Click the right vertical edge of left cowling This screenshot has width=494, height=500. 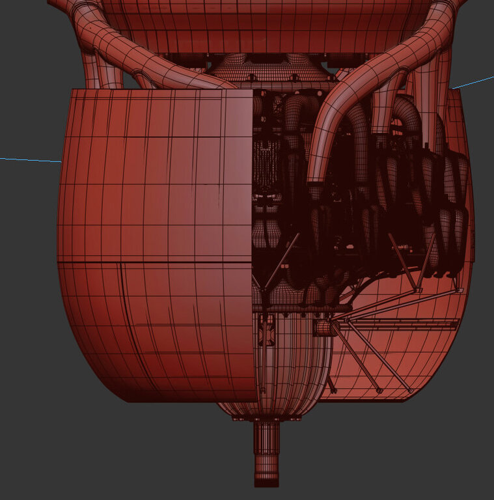(x=253, y=195)
